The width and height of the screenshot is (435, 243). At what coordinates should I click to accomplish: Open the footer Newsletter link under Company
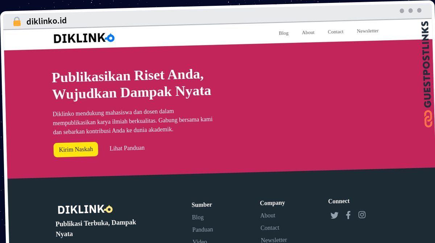coord(274,240)
